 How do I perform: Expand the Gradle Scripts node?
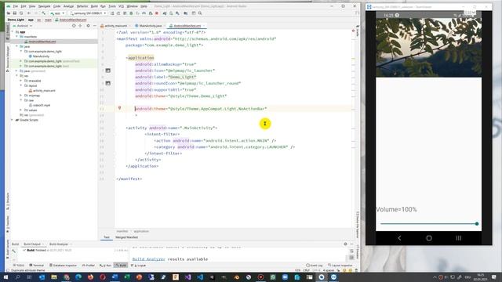click(x=13, y=120)
